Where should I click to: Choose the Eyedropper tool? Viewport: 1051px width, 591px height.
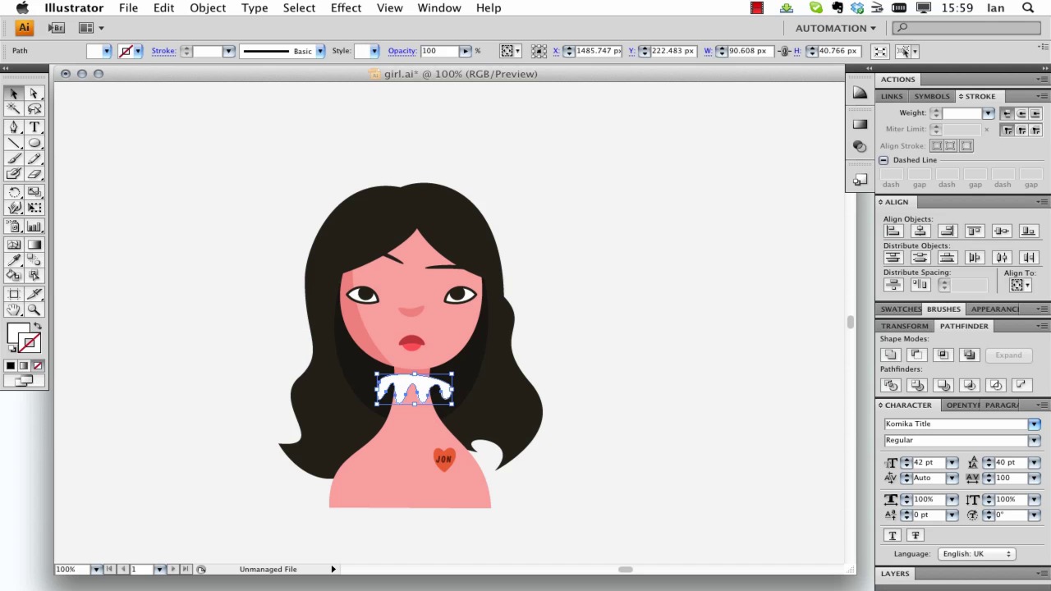click(x=14, y=259)
